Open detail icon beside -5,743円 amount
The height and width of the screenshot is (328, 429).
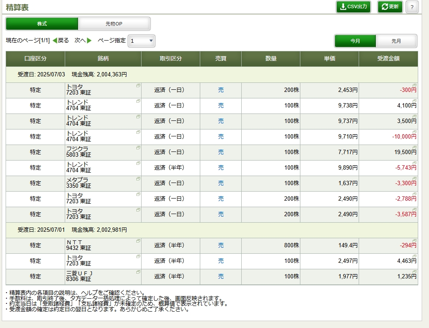coord(414,163)
